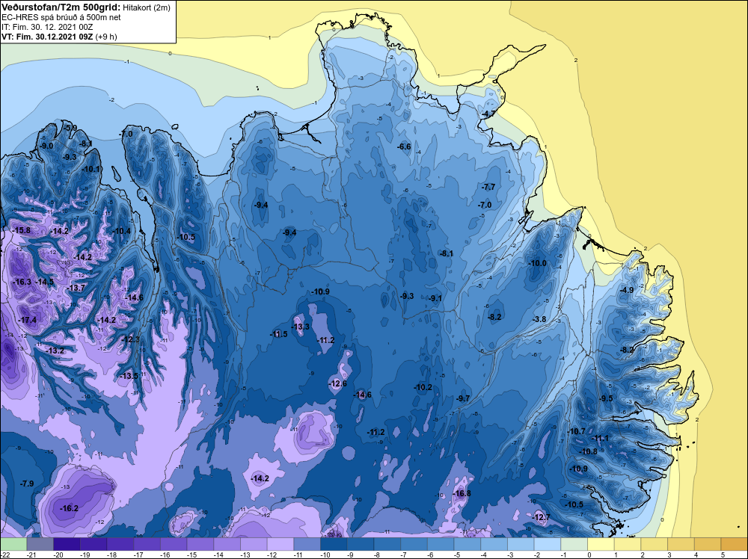
Task: Select the 2 legend color swatch
Action: click(654, 544)
